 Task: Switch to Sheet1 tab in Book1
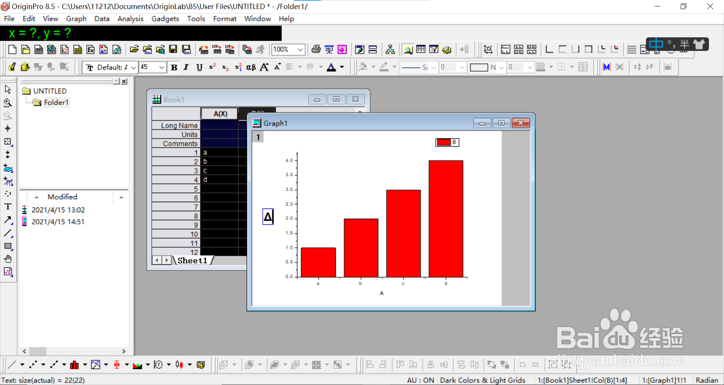[192, 261]
